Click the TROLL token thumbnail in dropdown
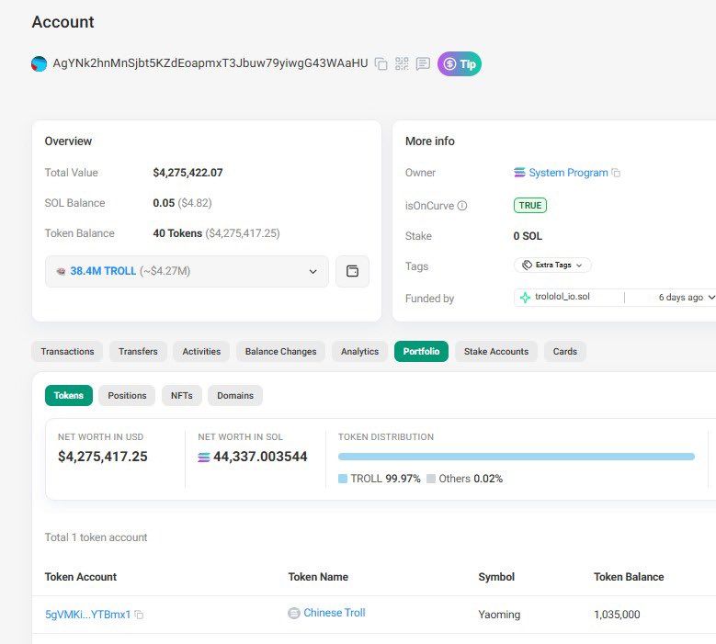The height and width of the screenshot is (644, 716). pyautogui.click(x=61, y=272)
